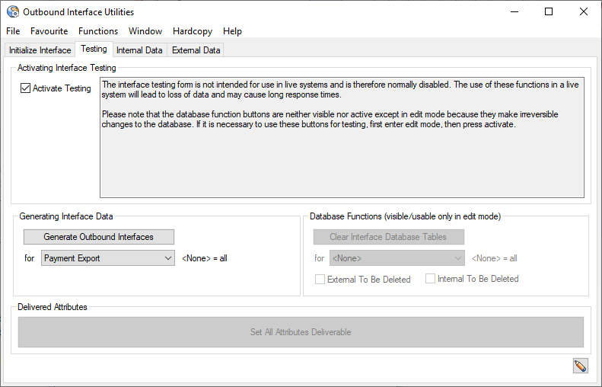Viewport: 602px width, 387px height.
Task: Switch to the Initialize Interface tab
Action: [40, 50]
